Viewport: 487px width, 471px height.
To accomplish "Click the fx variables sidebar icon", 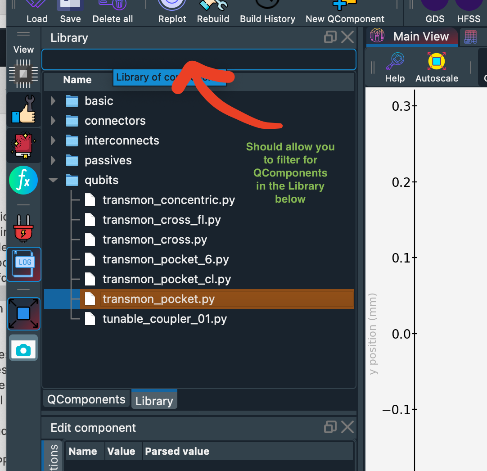I will pos(23,180).
